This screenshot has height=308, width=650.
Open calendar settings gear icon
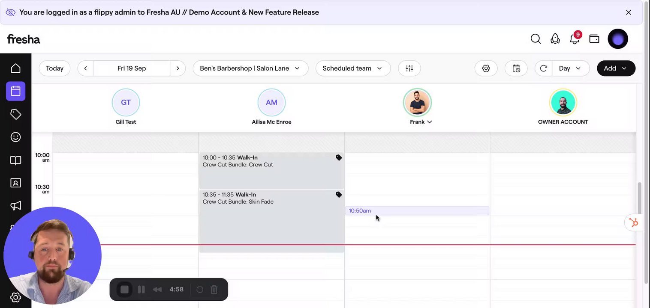(x=486, y=68)
